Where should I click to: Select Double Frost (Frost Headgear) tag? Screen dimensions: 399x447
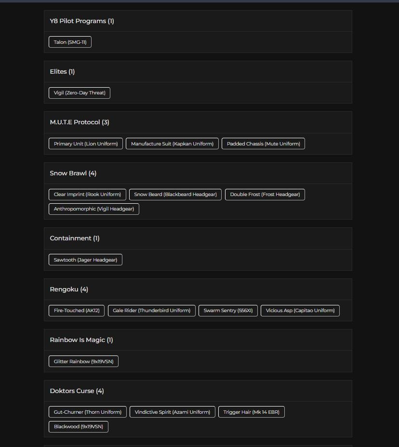265,195
